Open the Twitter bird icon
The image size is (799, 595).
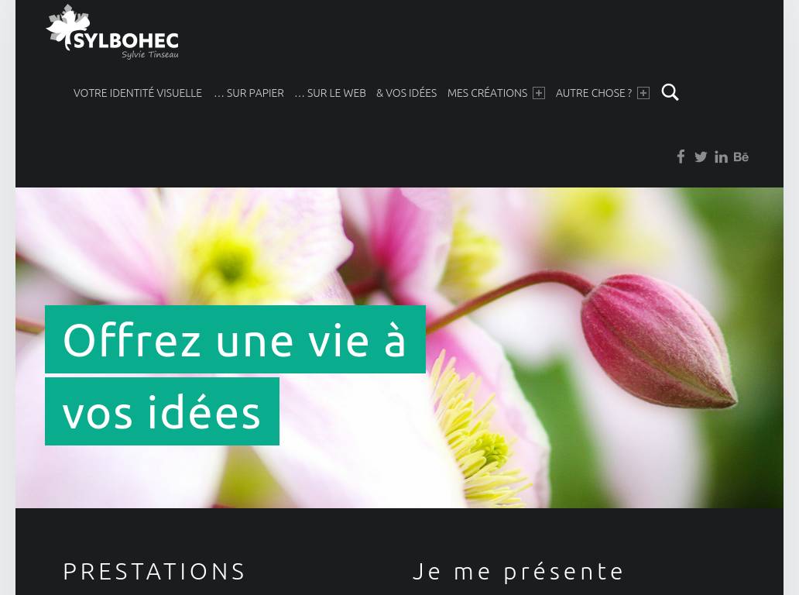click(x=701, y=157)
